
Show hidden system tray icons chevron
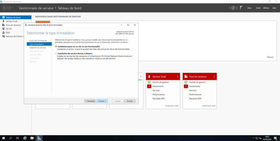(x=253, y=138)
